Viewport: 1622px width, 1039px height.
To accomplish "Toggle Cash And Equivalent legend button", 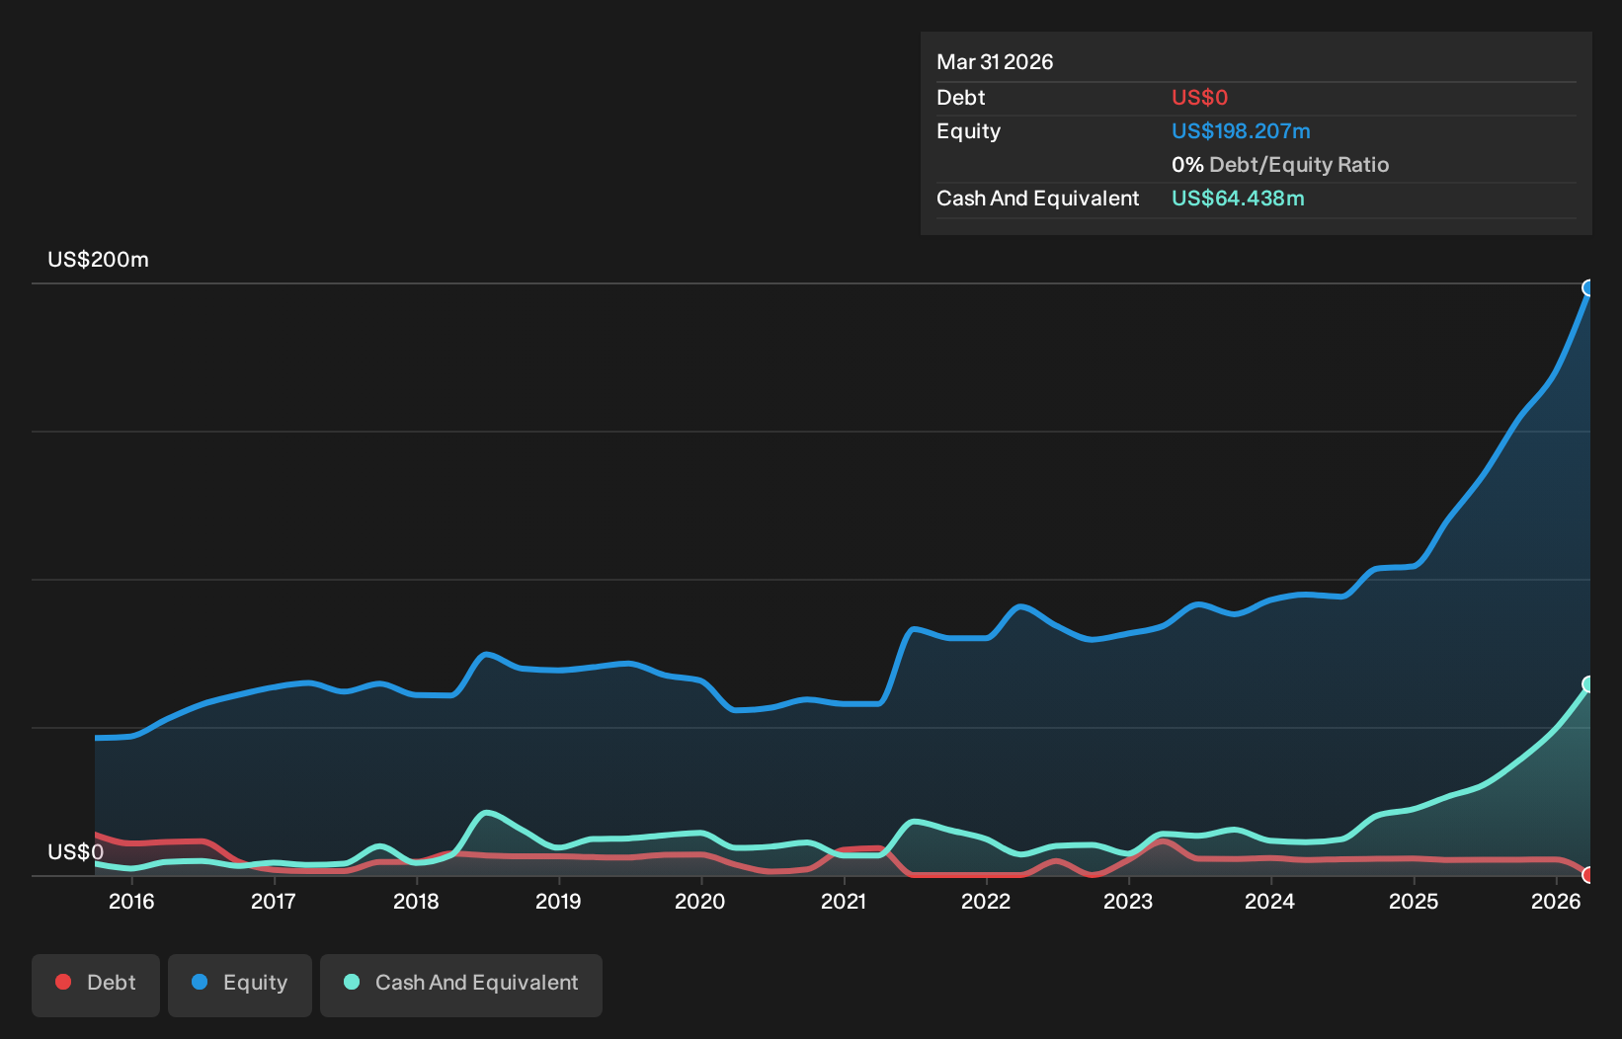I will pyautogui.click(x=461, y=985).
